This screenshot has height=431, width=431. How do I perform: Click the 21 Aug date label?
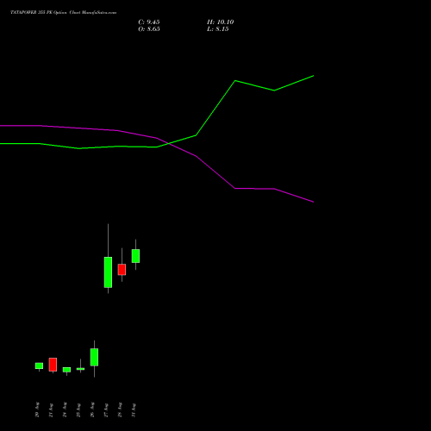pyautogui.click(x=51, y=409)
